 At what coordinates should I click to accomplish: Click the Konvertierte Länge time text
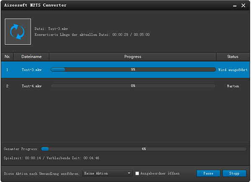tap(92, 35)
